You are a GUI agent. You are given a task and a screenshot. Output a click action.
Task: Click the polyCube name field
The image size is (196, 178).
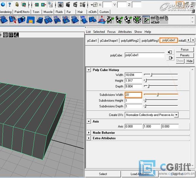click(x=144, y=55)
